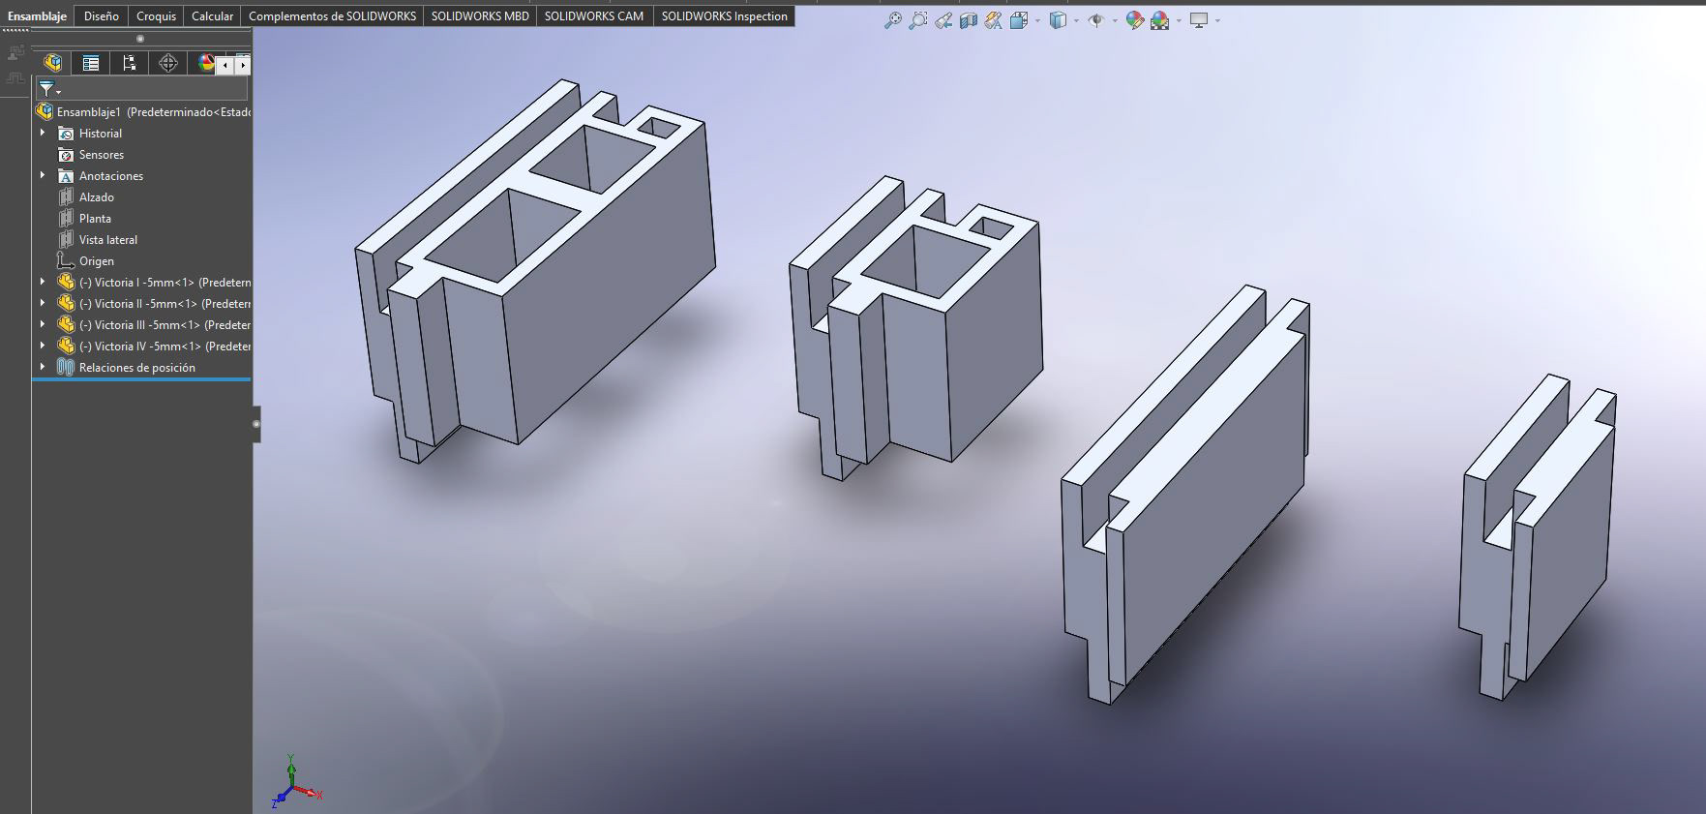1706x814 pixels.
Task: Expand the Victoria IV -5mm component
Action: click(x=43, y=346)
